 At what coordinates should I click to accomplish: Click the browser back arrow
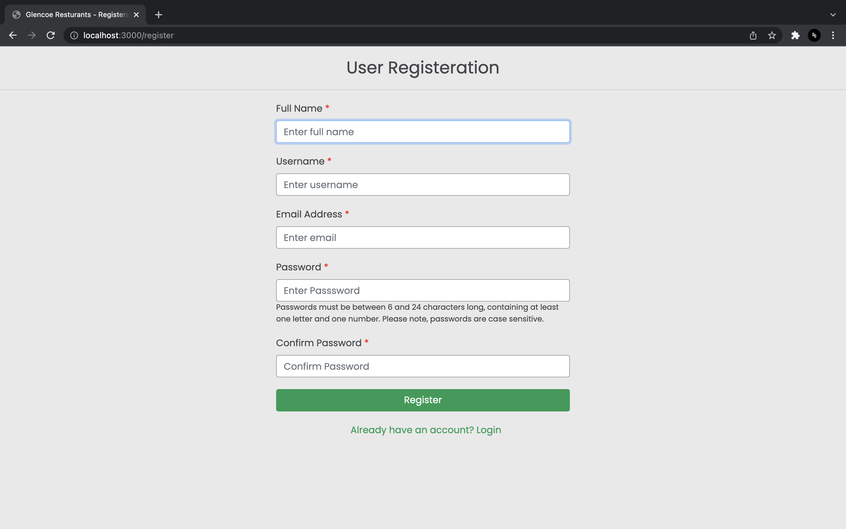coord(13,35)
